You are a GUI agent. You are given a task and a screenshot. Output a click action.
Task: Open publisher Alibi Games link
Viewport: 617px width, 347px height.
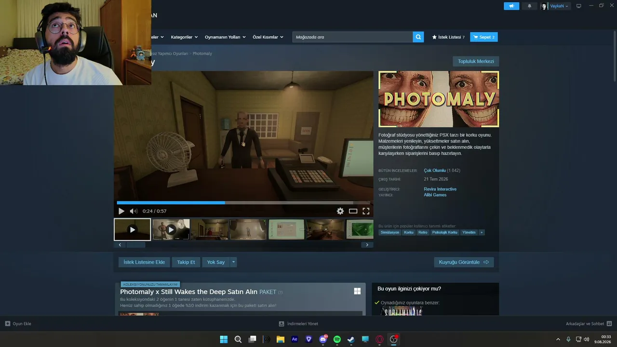tap(435, 195)
